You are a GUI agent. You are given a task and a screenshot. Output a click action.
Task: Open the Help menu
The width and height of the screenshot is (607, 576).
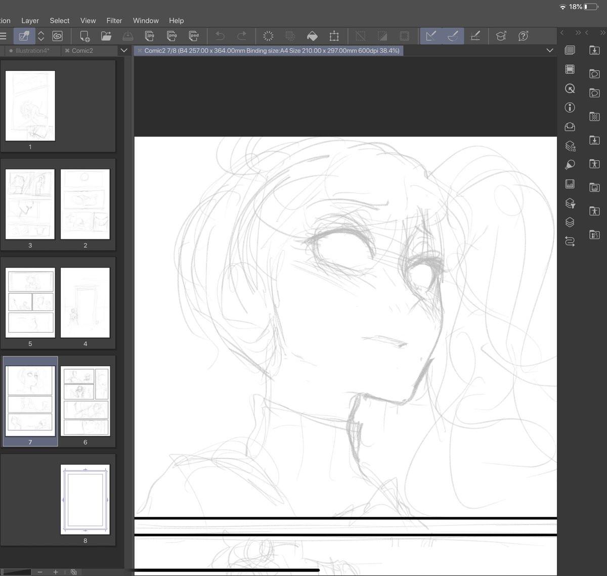pos(177,21)
